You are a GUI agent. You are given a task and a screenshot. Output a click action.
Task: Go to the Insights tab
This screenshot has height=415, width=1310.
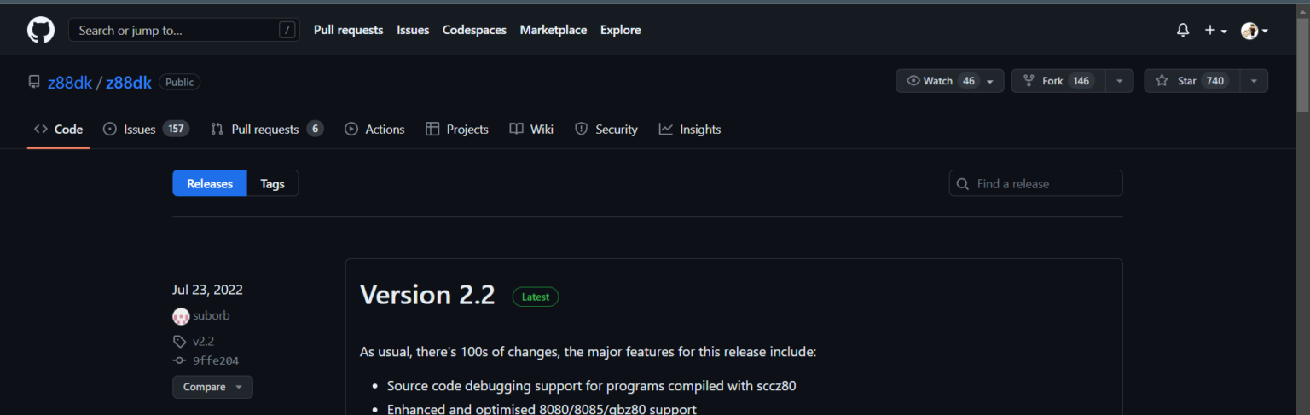point(689,130)
